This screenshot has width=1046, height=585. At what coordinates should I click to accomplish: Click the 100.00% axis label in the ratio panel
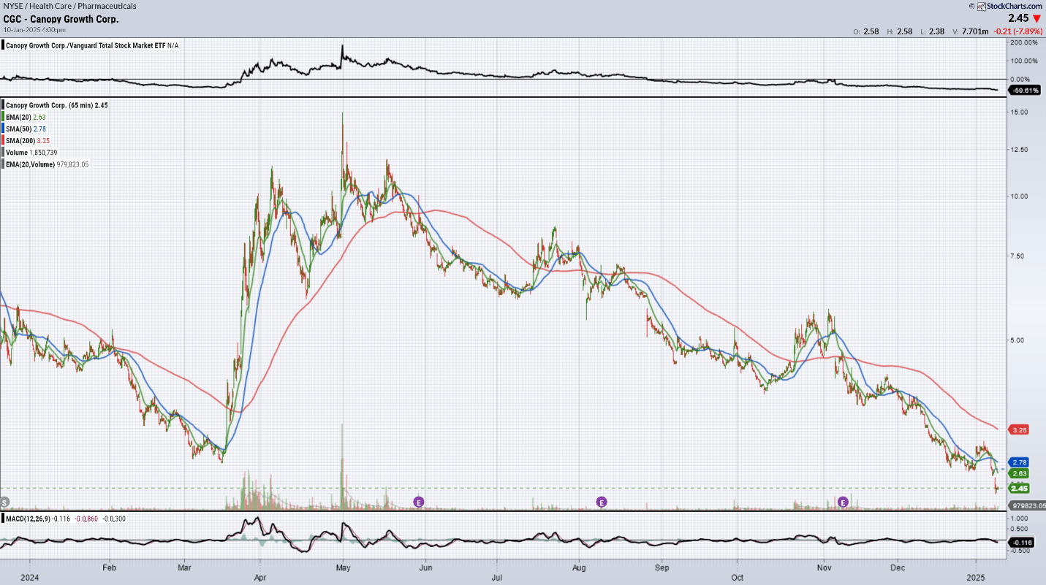[1023, 61]
